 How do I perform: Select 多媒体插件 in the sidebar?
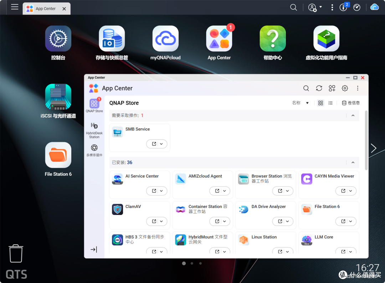tap(94, 150)
